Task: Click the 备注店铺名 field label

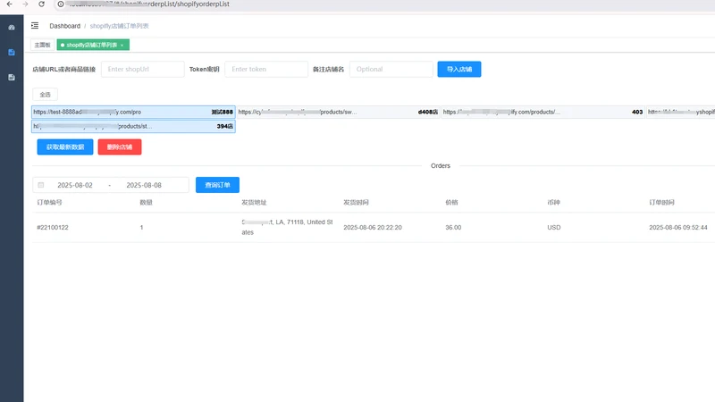Action: click(x=328, y=70)
